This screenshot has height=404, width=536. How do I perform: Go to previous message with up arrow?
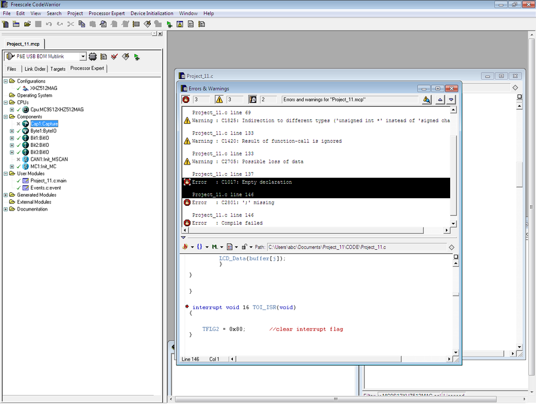point(440,99)
